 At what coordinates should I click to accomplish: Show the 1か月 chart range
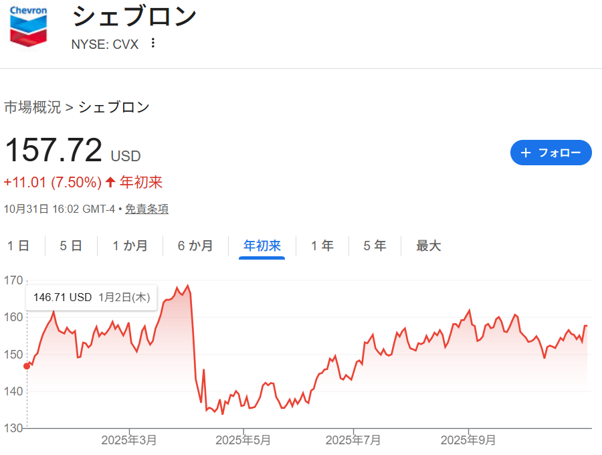(130, 246)
